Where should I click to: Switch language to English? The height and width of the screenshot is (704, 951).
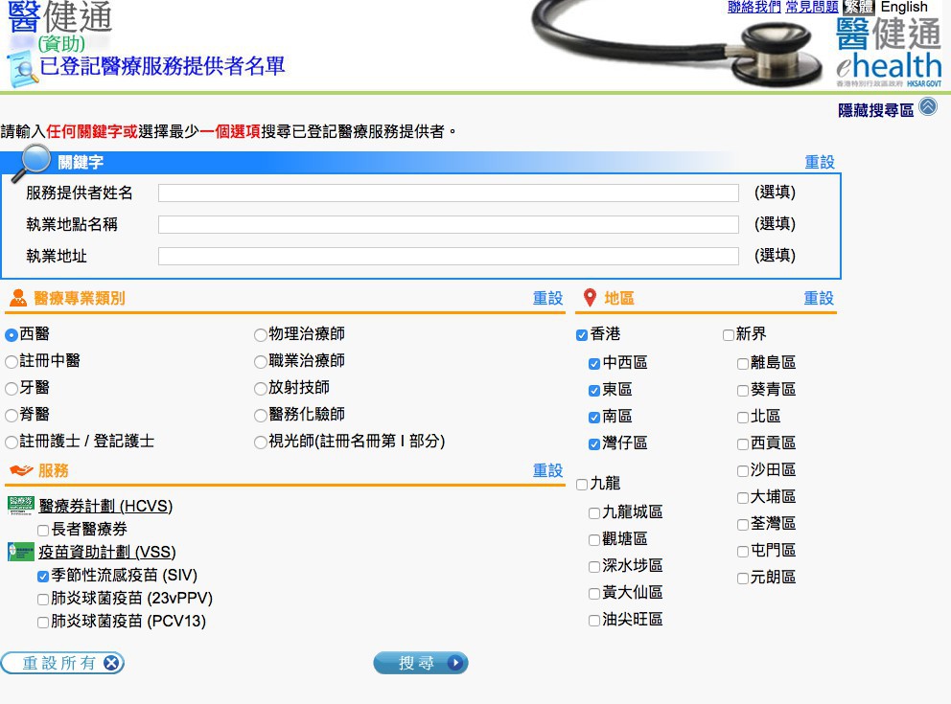click(x=904, y=7)
